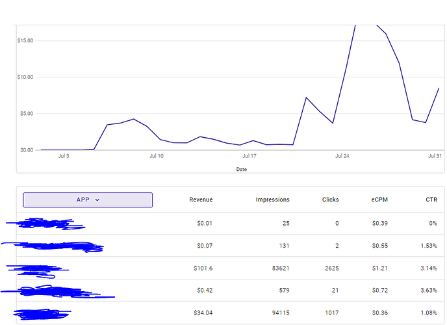Sort table by Revenue column header
The height and width of the screenshot is (325, 447).
[201, 200]
